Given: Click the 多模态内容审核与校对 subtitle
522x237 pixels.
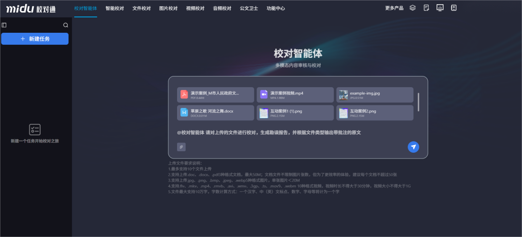Looking at the screenshot, I should (298, 66).
